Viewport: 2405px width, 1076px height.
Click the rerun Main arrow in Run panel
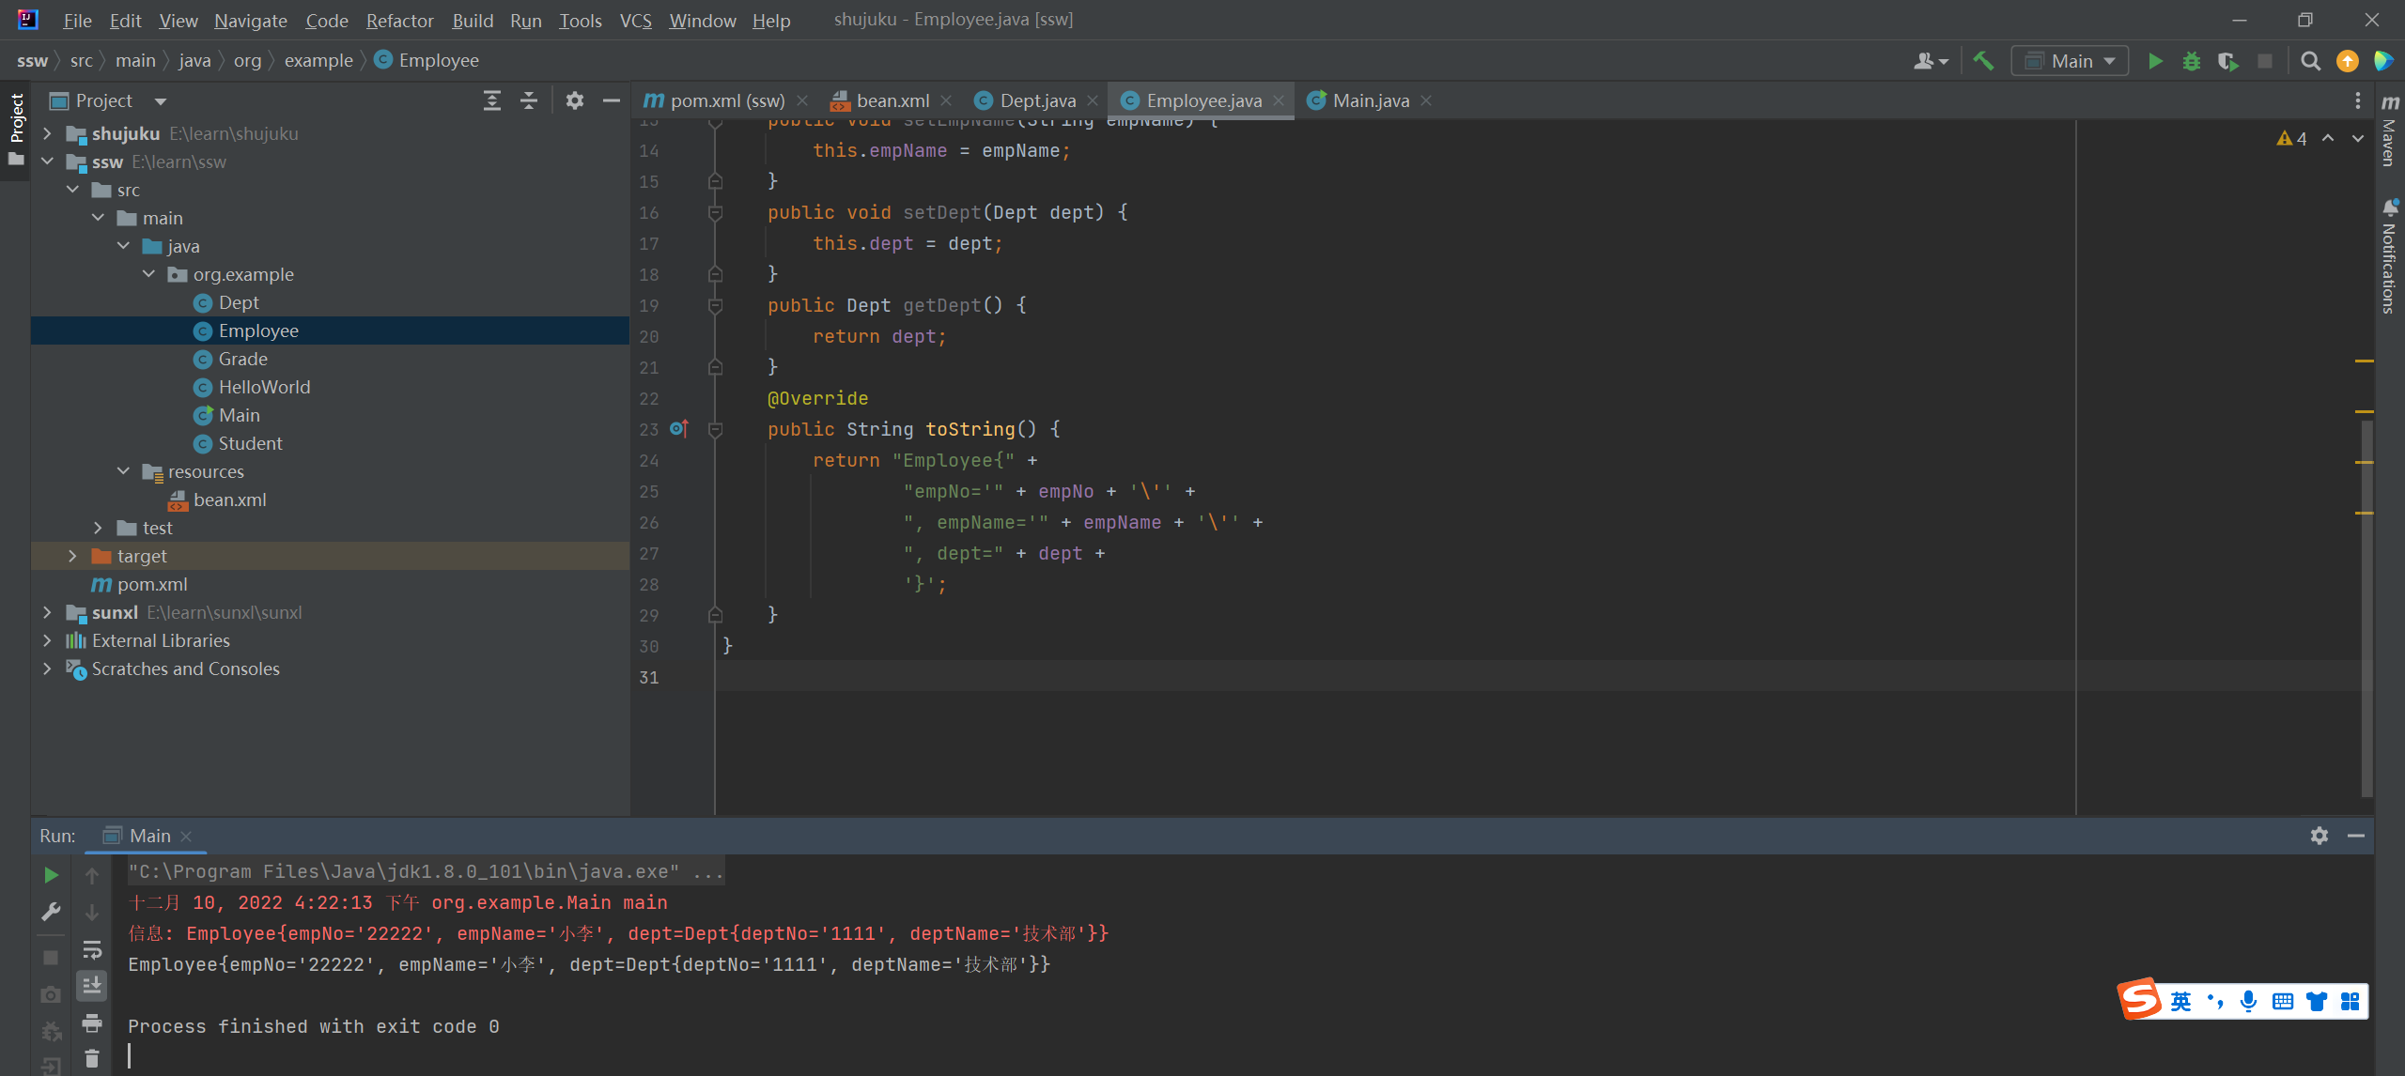pyautogui.click(x=51, y=875)
